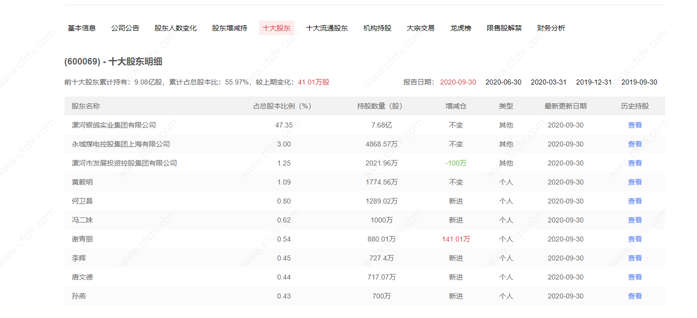
Task: Choose report date 2020-03-31
Action: click(548, 82)
